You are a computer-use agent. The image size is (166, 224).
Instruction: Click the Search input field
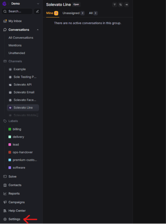(17, 11)
